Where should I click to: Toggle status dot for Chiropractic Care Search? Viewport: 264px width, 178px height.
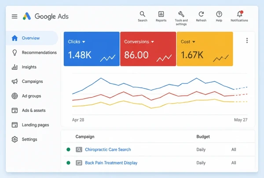68,149
